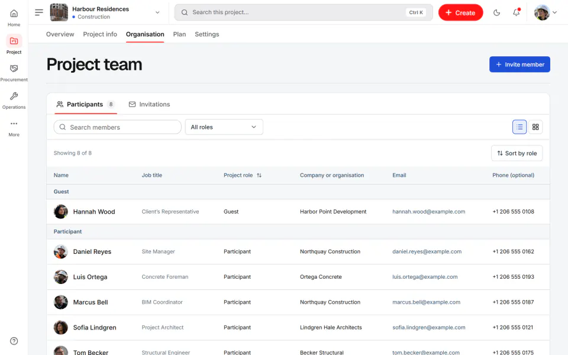
Task: Open the All roles dropdown
Action: tap(224, 127)
